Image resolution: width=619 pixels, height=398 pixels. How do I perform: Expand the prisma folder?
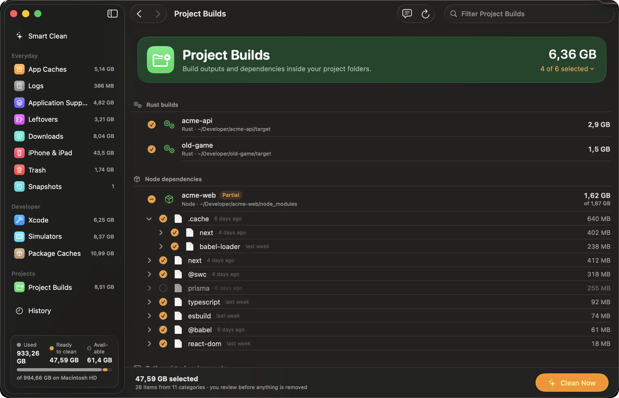tap(149, 288)
